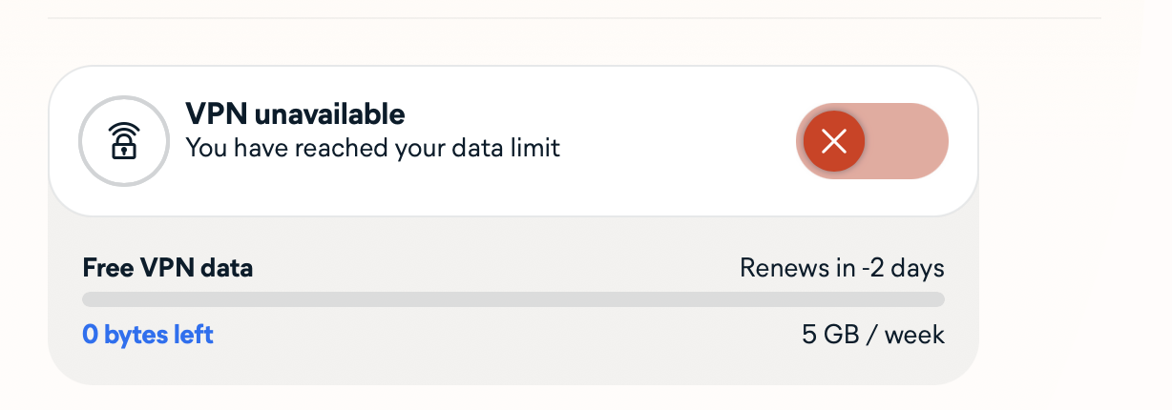Click the VPN Wi-Fi lock icon
This screenshot has width=1172, height=410.
click(x=123, y=141)
